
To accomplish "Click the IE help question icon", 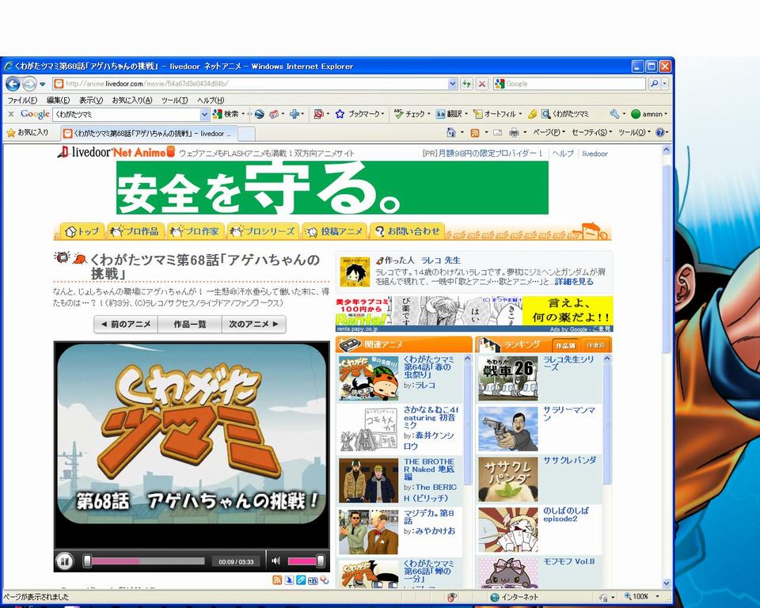I will coord(659,132).
